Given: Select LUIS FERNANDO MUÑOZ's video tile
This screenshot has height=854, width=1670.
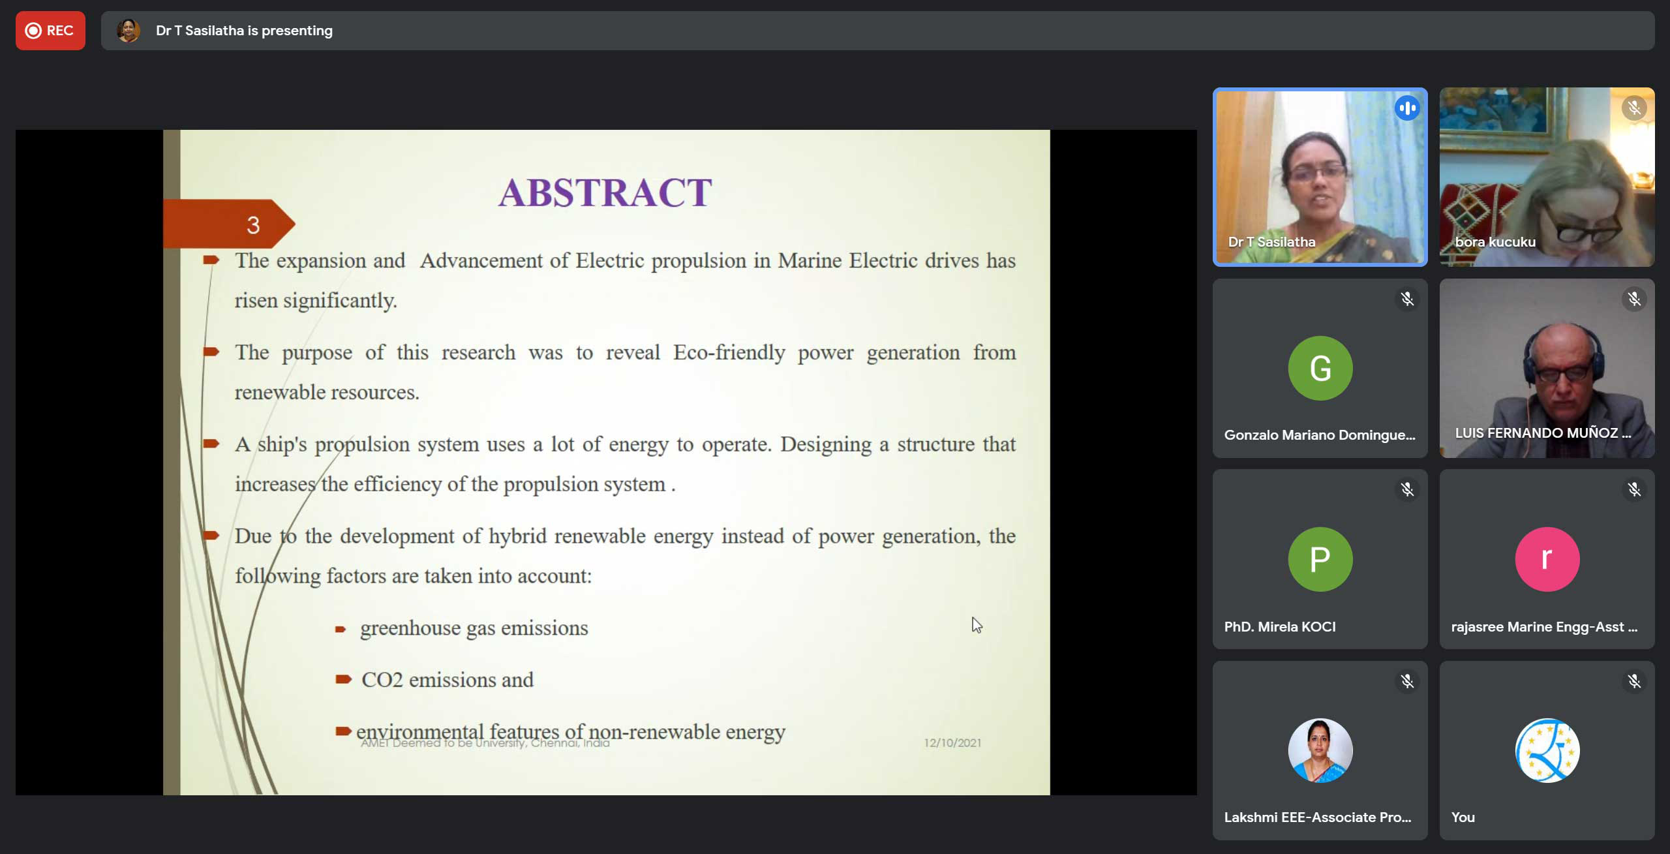Looking at the screenshot, I should click(x=1546, y=369).
